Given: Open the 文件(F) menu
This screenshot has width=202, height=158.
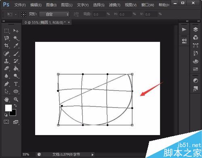Looking at the screenshot, I should coord(20,5).
